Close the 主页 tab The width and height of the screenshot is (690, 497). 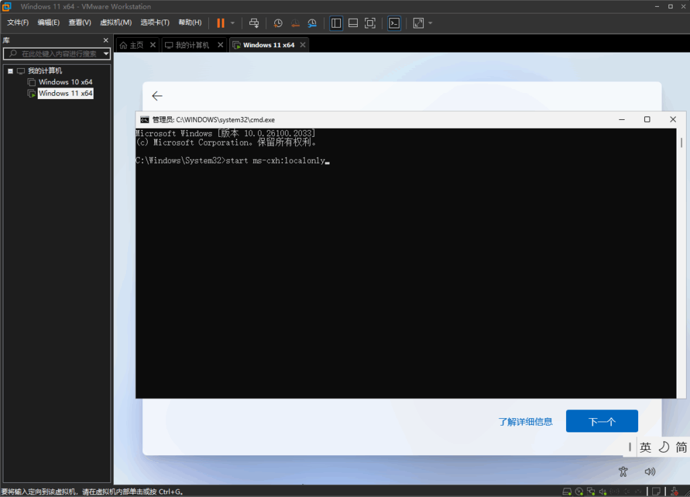pos(153,45)
